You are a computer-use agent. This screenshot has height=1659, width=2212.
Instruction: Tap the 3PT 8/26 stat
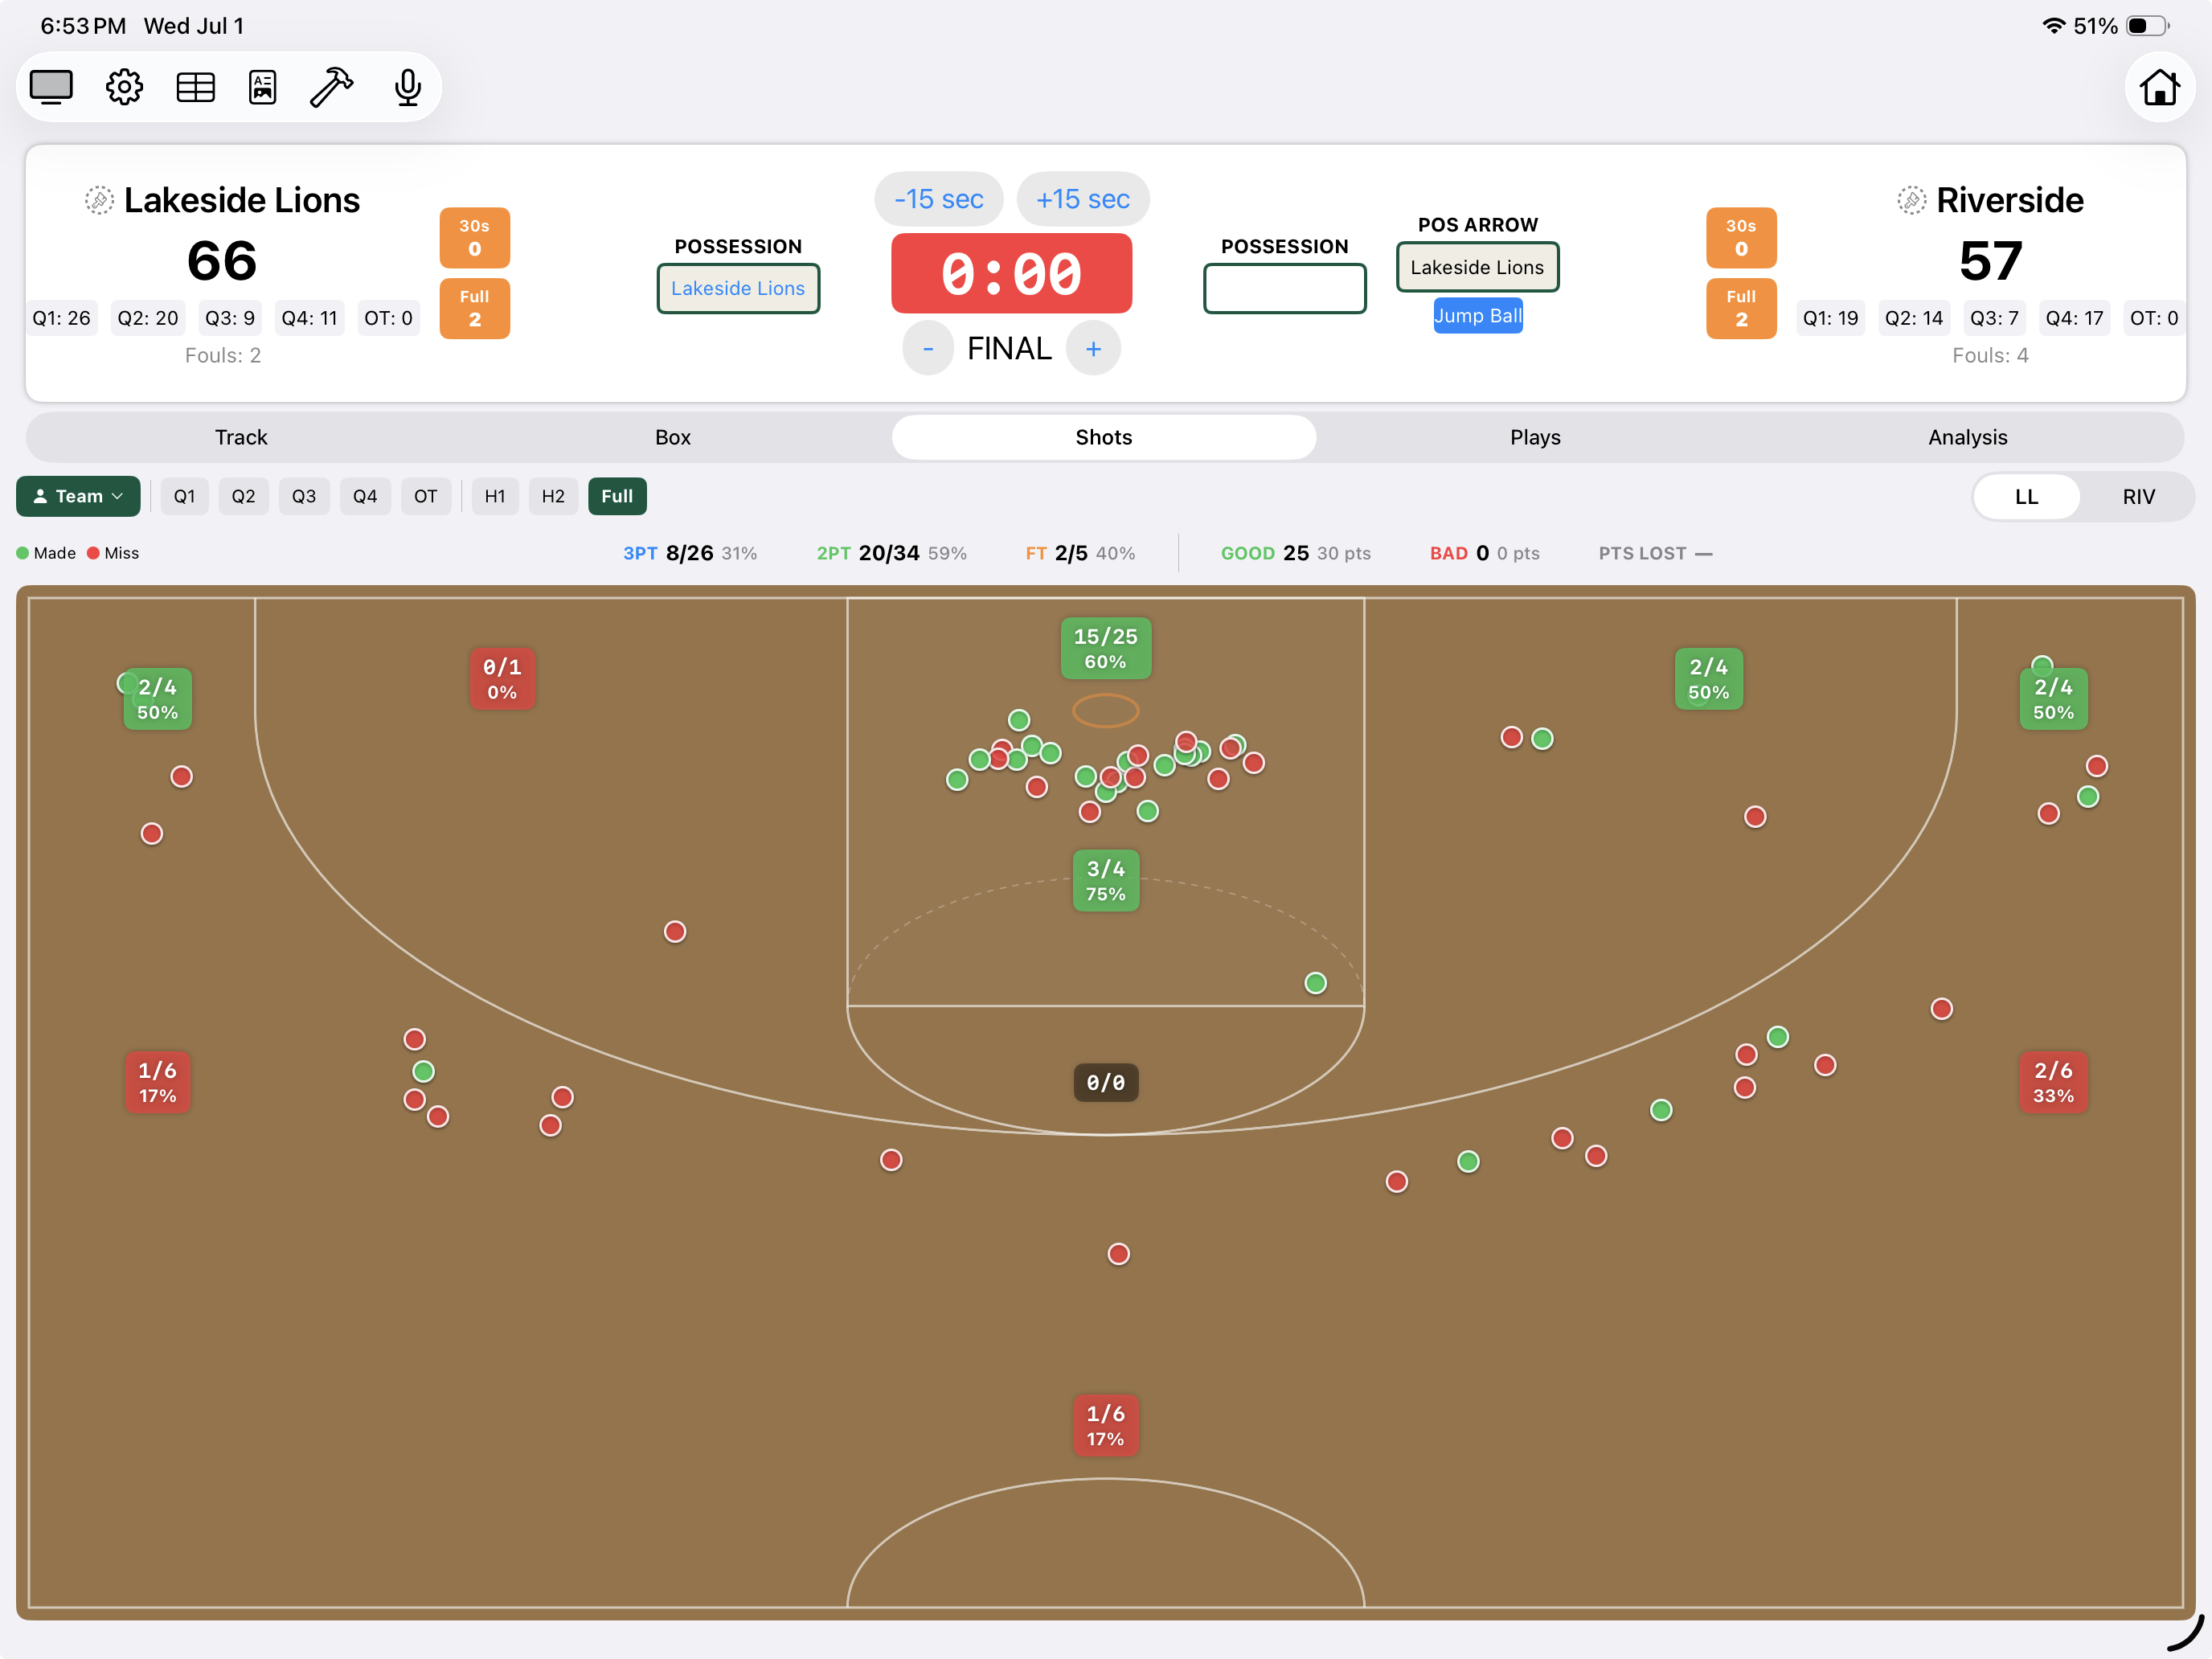tap(690, 553)
